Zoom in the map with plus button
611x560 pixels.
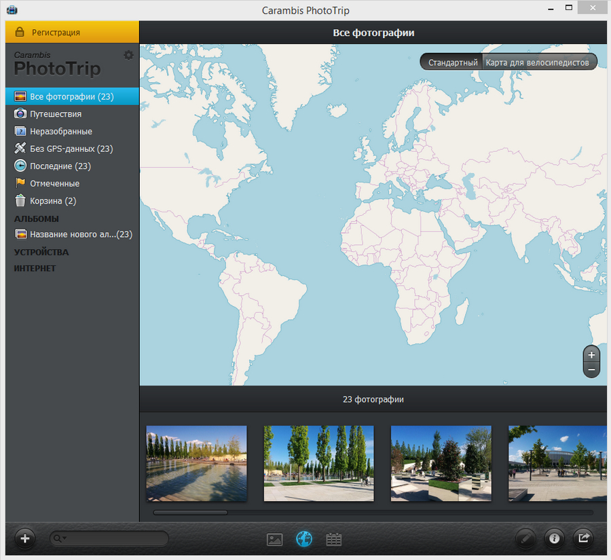pyautogui.click(x=591, y=355)
